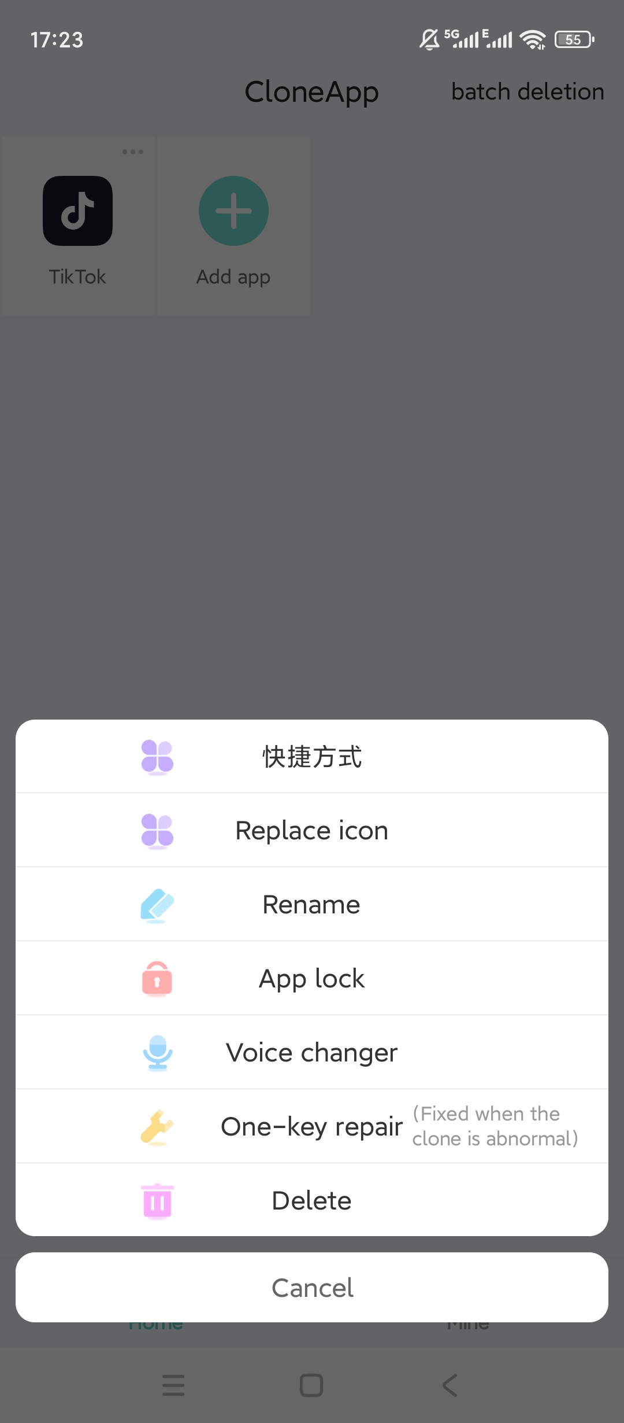This screenshot has height=1423, width=624.
Task: Tap the red padlock App lock icon
Action: click(157, 979)
